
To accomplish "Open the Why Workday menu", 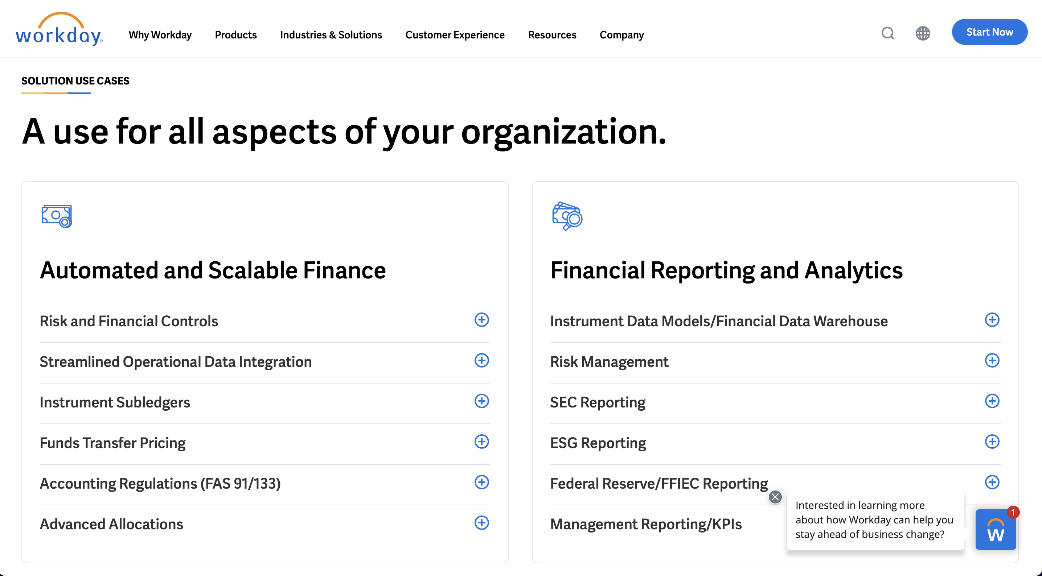I will (x=160, y=35).
